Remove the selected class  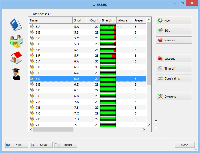point(174,40)
